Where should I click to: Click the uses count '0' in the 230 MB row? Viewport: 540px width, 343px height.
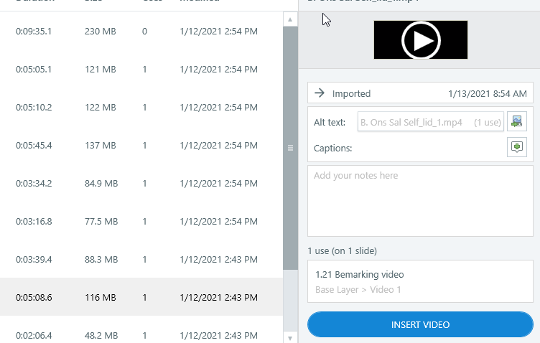[x=144, y=32]
